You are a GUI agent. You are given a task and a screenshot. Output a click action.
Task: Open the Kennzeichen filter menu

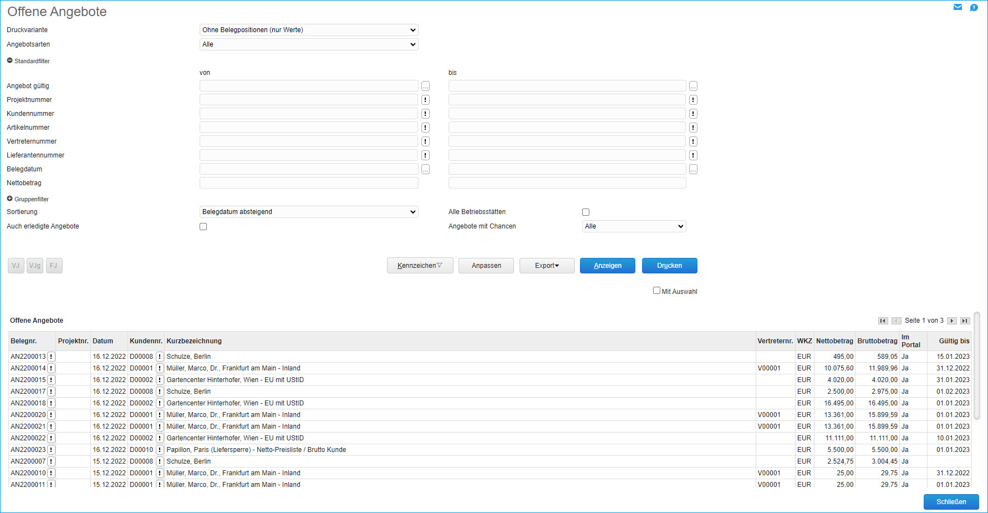pyautogui.click(x=420, y=266)
